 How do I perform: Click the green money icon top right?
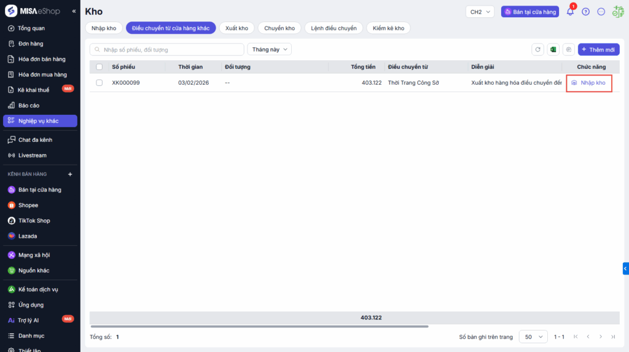pyautogui.click(x=618, y=12)
